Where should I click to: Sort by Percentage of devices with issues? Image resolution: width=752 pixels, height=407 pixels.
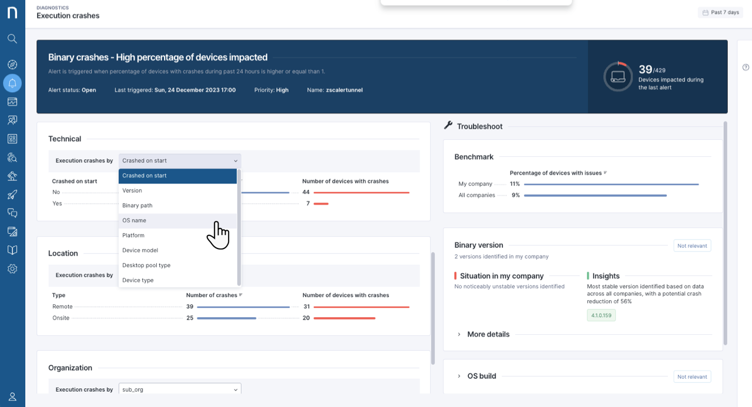tap(558, 173)
